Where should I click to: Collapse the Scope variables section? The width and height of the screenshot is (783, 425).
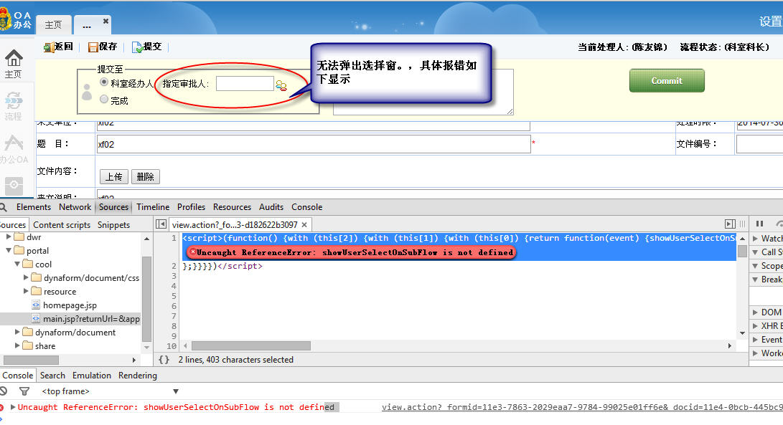[x=755, y=266]
